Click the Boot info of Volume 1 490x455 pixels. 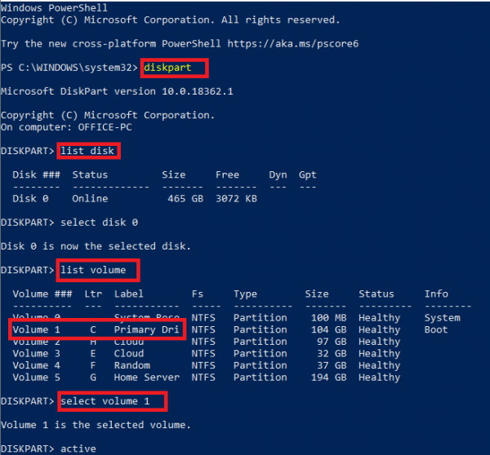436,329
